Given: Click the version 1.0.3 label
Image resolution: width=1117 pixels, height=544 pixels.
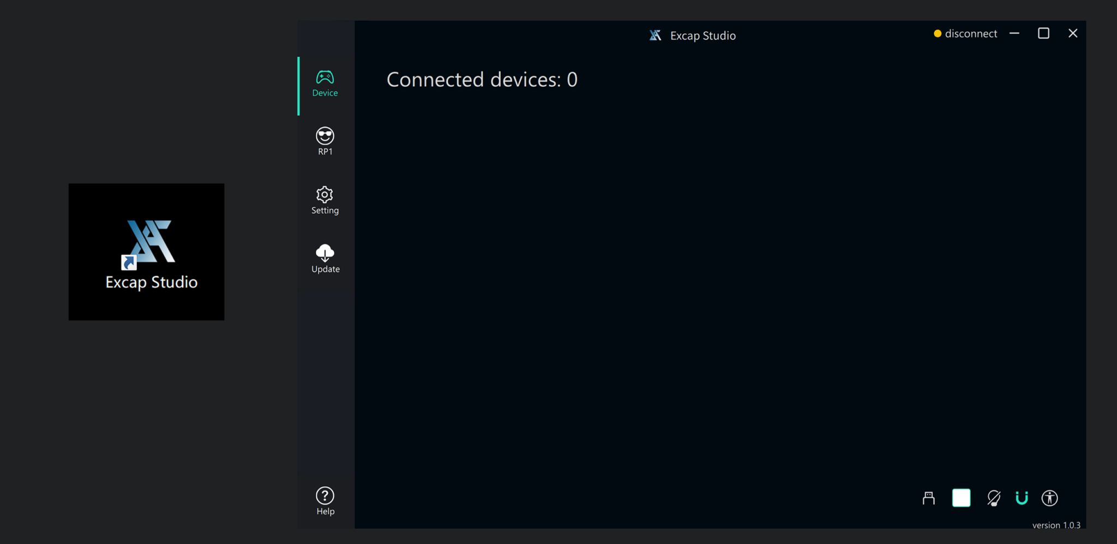Looking at the screenshot, I should [1056, 525].
